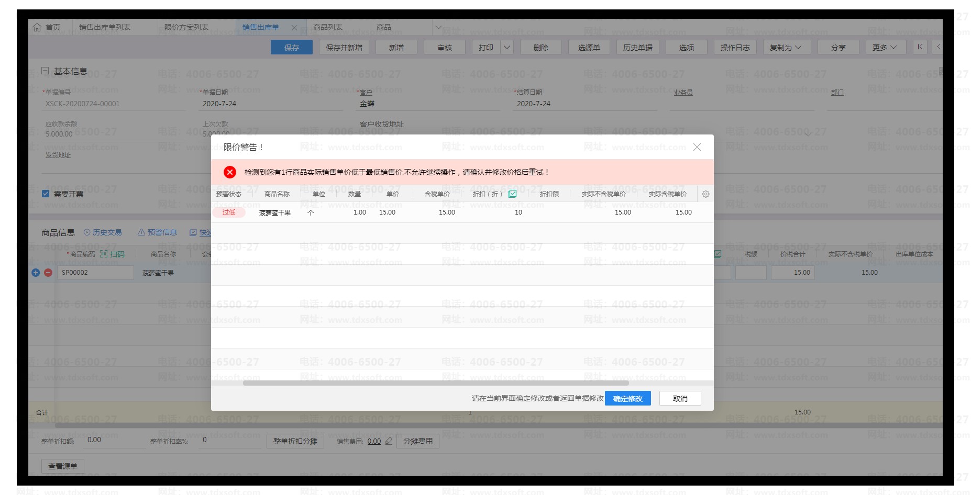Open the 复制为 dropdown

coord(786,47)
